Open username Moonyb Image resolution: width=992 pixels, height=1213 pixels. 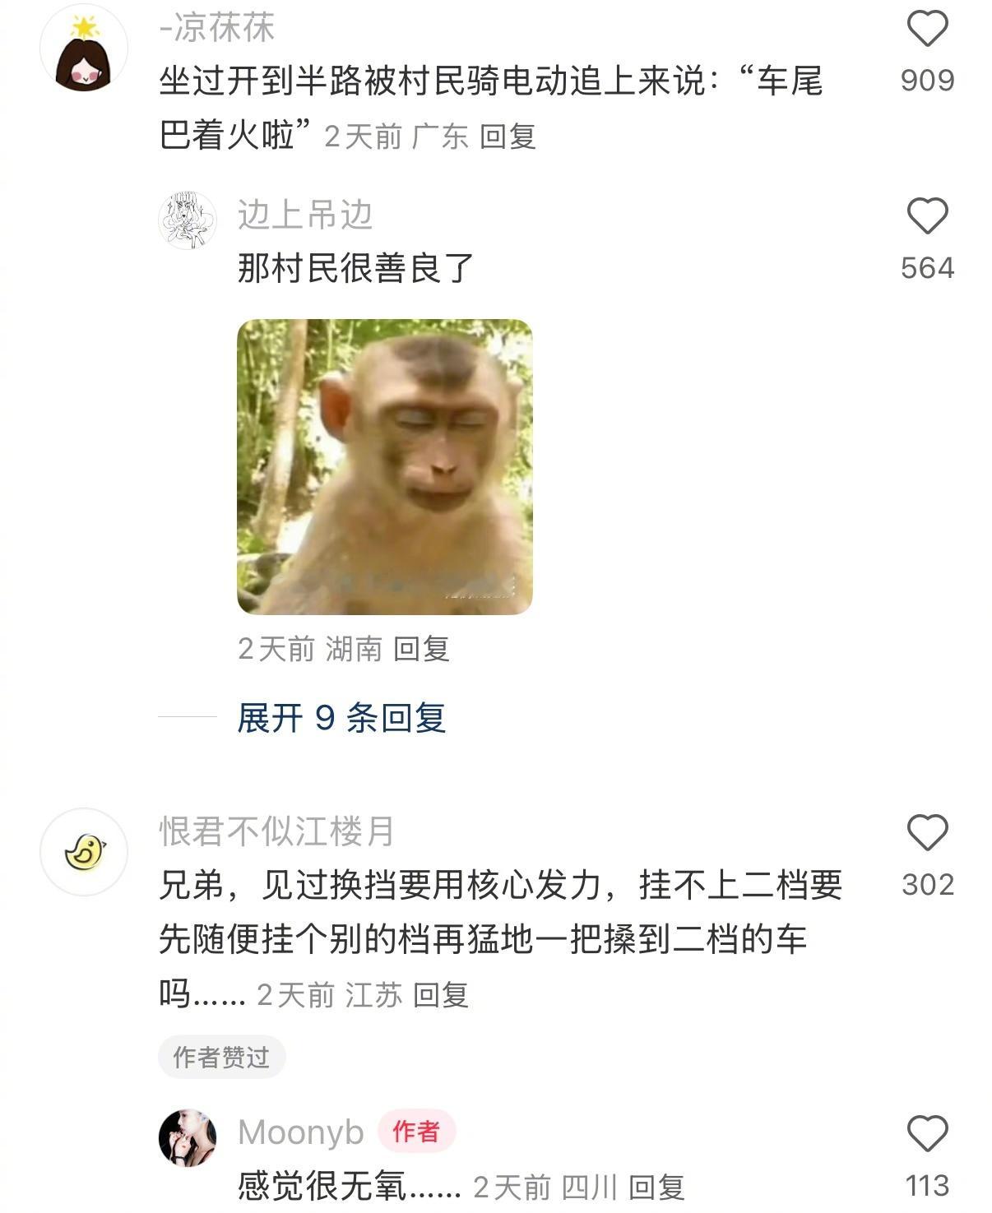(x=301, y=1132)
